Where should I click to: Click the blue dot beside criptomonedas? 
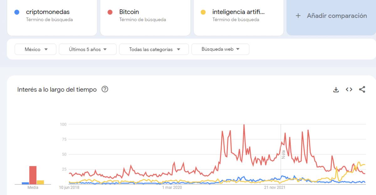coord(17,12)
